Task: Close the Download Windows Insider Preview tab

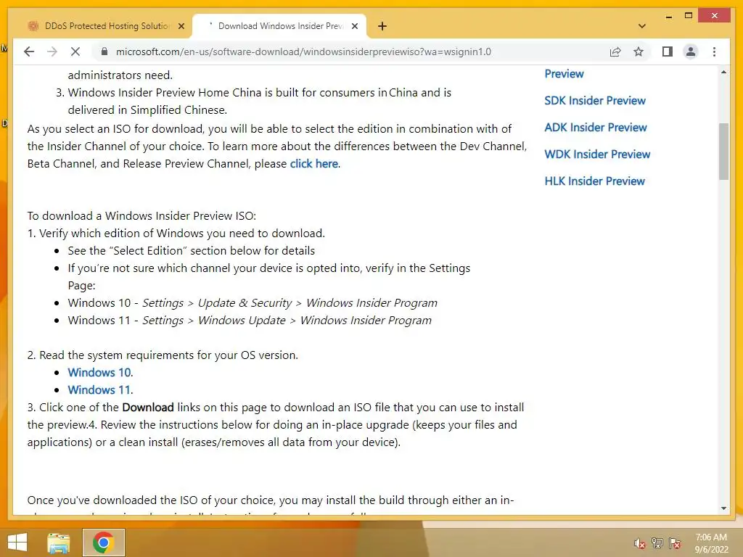Action: [354, 27]
